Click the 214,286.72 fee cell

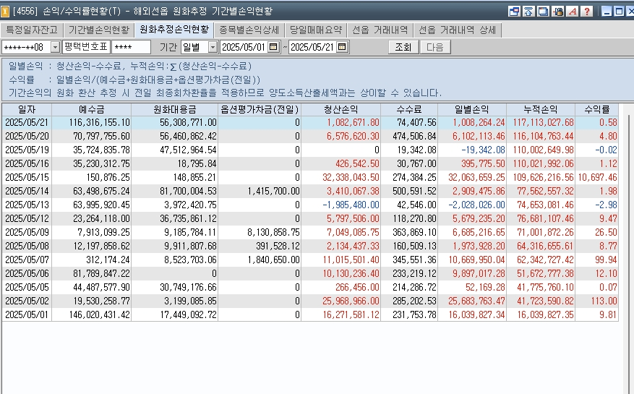click(409, 288)
